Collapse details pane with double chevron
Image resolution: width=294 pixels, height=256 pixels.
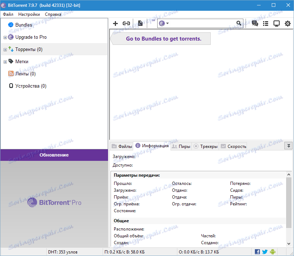point(289,146)
